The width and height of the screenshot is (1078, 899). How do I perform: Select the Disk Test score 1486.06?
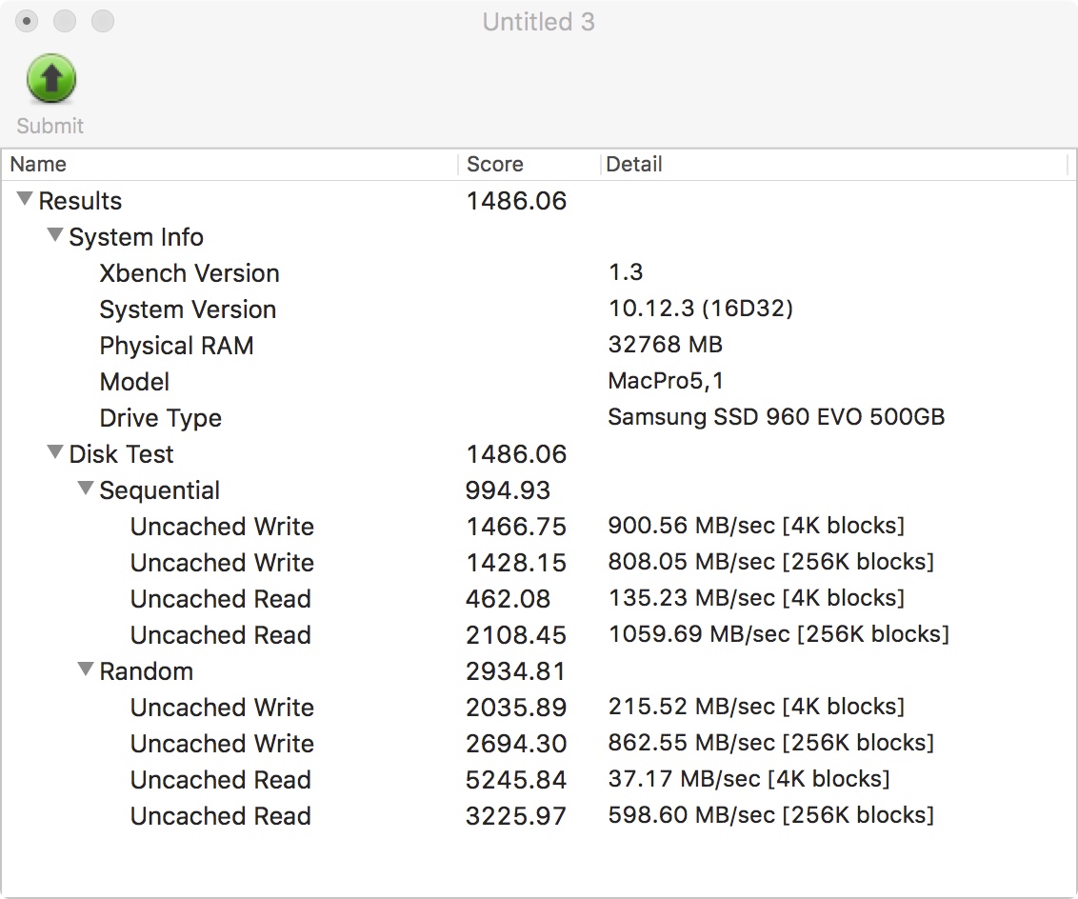click(516, 454)
